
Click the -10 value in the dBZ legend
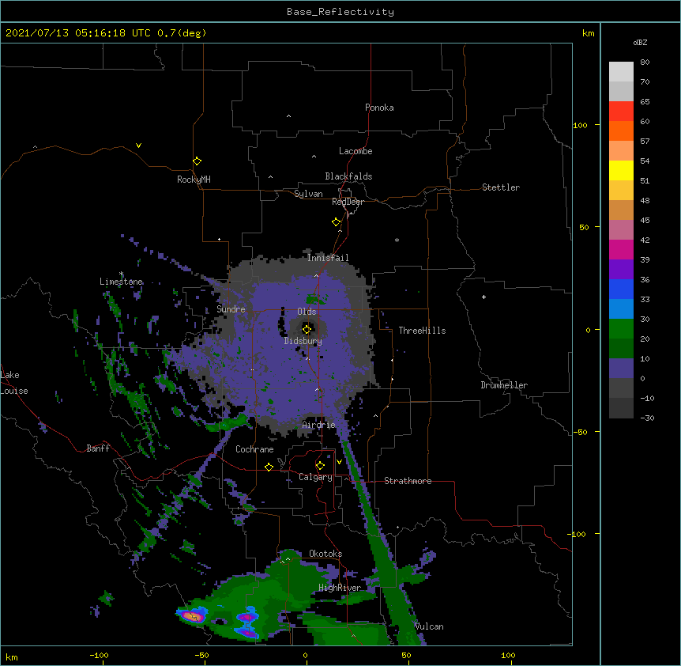(647, 398)
